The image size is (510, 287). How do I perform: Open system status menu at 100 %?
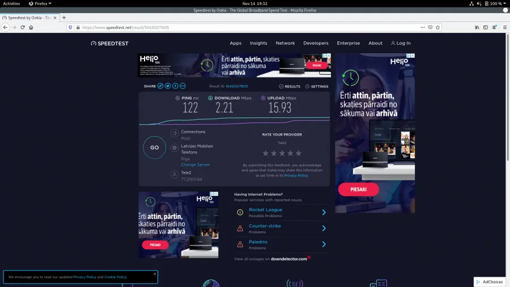click(x=488, y=3)
